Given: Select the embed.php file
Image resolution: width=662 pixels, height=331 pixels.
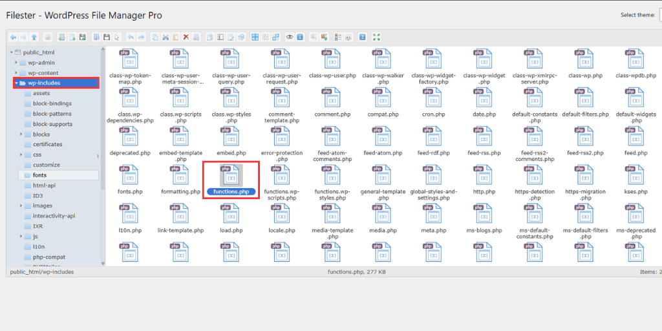Looking at the screenshot, I should click(x=231, y=142).
